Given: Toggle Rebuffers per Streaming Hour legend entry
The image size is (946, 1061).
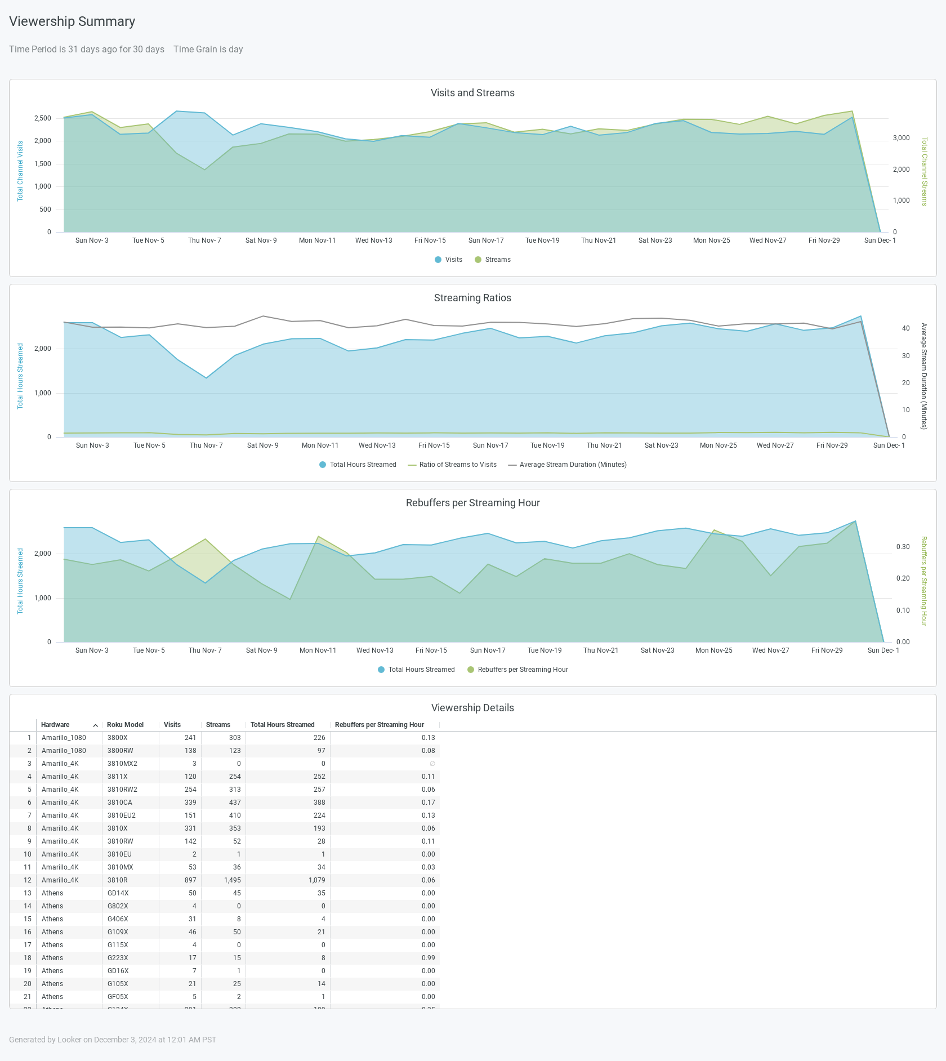Looking at the screenshot, I should coord(517,670).
